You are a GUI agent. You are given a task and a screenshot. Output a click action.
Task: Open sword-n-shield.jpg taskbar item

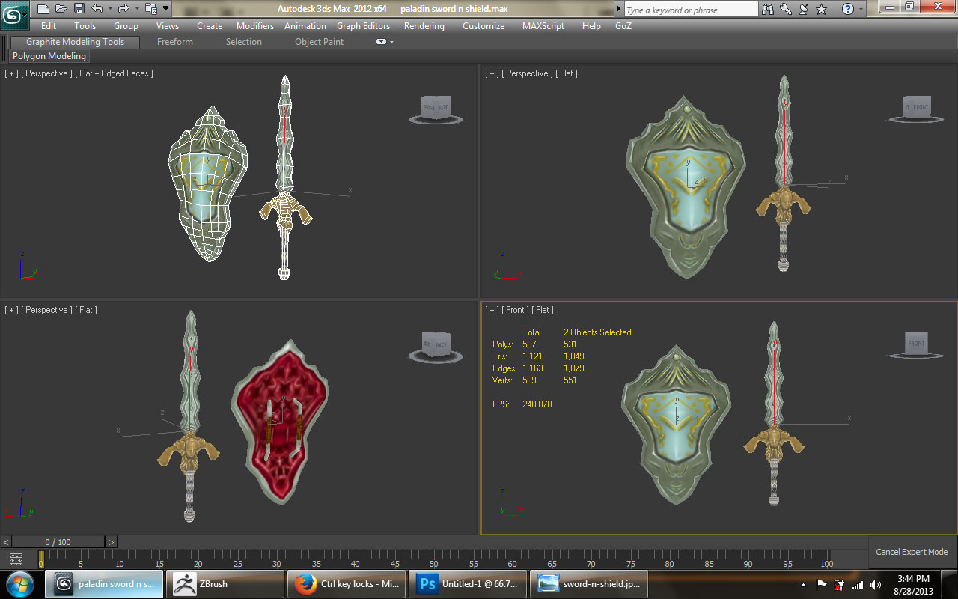(588, 584)
